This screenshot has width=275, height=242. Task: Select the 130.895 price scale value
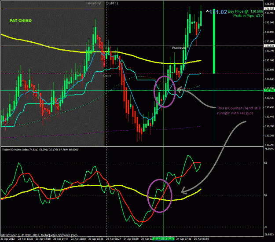click(x=270, y=32)
